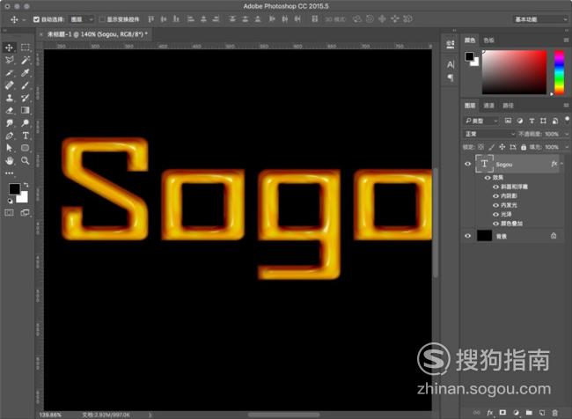
Task: Open the three-dots Edit Toolbar menu
Action: (x=10, y=173)
